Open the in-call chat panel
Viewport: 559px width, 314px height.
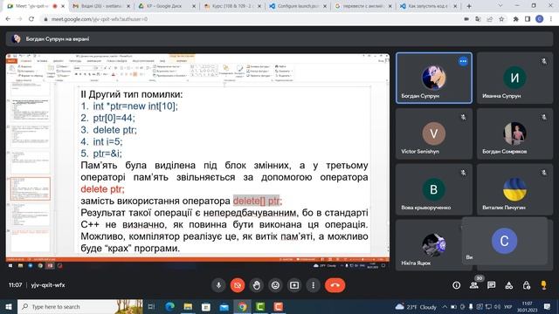[x=491, y=285]
